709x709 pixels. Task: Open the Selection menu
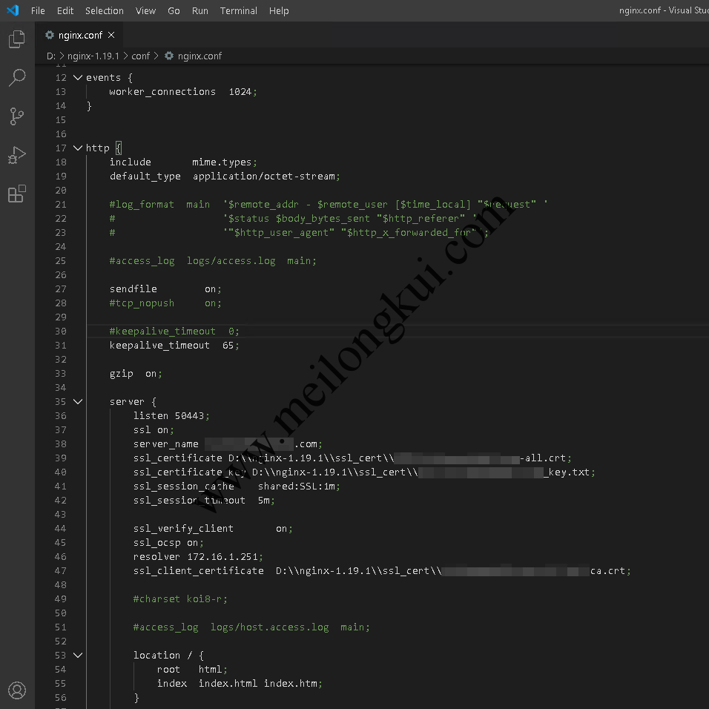click(105, 10)
